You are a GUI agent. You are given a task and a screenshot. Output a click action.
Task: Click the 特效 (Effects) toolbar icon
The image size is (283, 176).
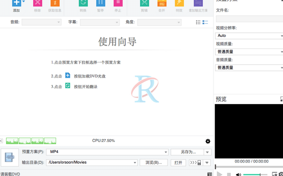coord(179,3)
